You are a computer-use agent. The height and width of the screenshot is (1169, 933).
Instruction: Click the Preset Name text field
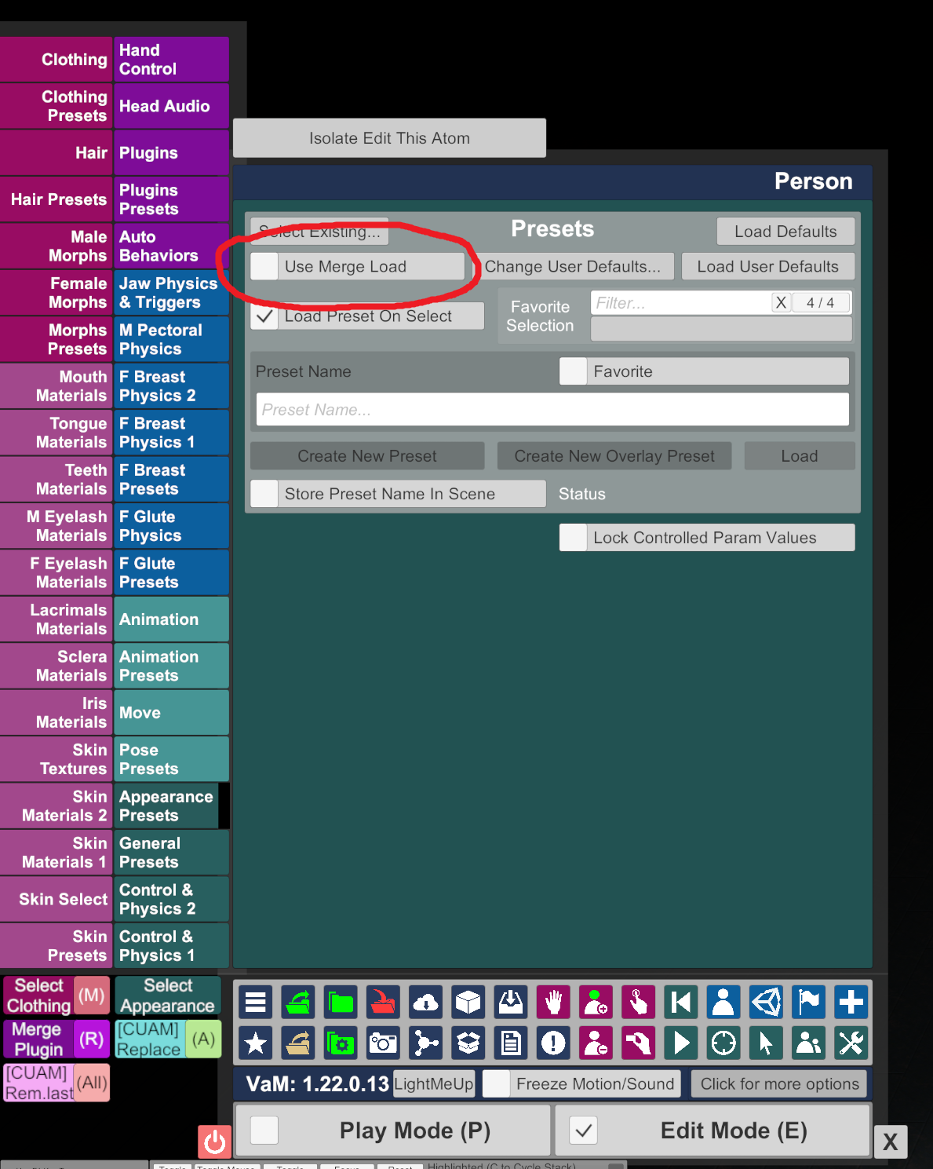click(x=552, y=410)
